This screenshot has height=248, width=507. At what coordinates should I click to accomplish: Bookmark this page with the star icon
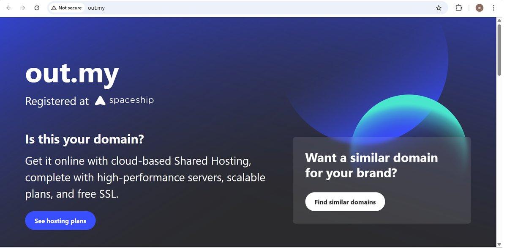439,8
